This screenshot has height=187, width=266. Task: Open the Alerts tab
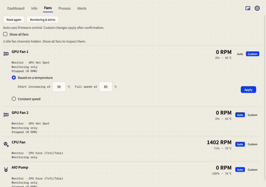pyautogui.click(x=82, y=8)
